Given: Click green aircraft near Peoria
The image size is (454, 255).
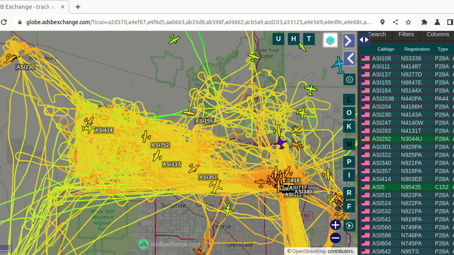Looking at the screenshot, I should 228,210.
